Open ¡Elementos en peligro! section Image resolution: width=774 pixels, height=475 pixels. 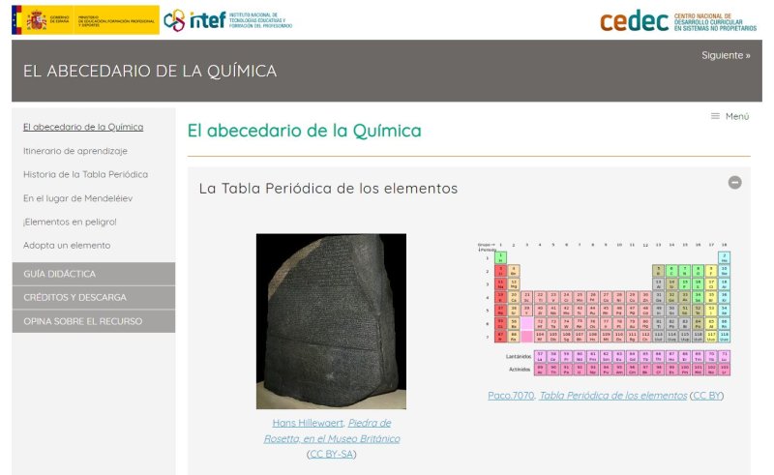pyautogui.click(x=70, y=222)
